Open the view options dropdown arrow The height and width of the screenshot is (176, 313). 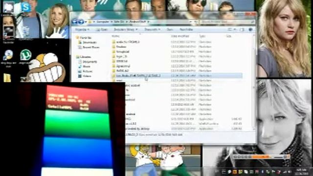[x=235, y=29]
